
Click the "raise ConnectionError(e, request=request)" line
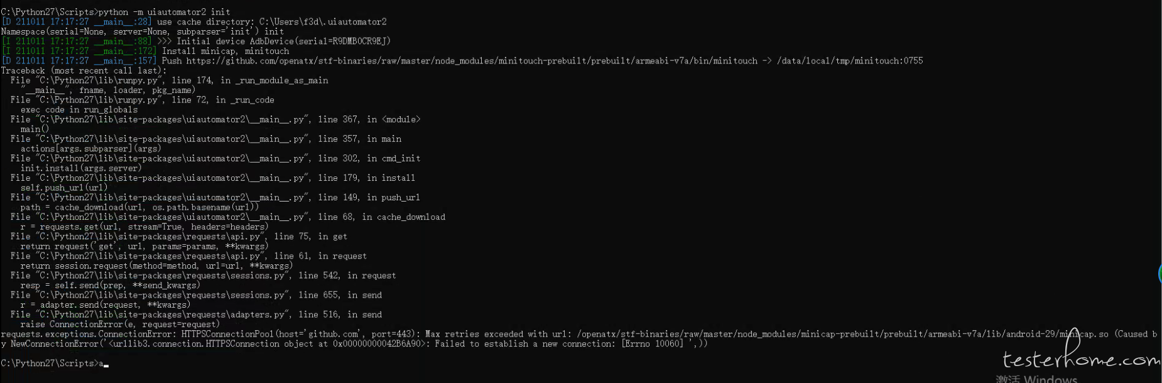(x=120, y=325)
